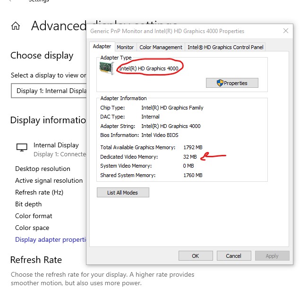
Task: Click the Active signal resolution label
Action: [49, 180]
